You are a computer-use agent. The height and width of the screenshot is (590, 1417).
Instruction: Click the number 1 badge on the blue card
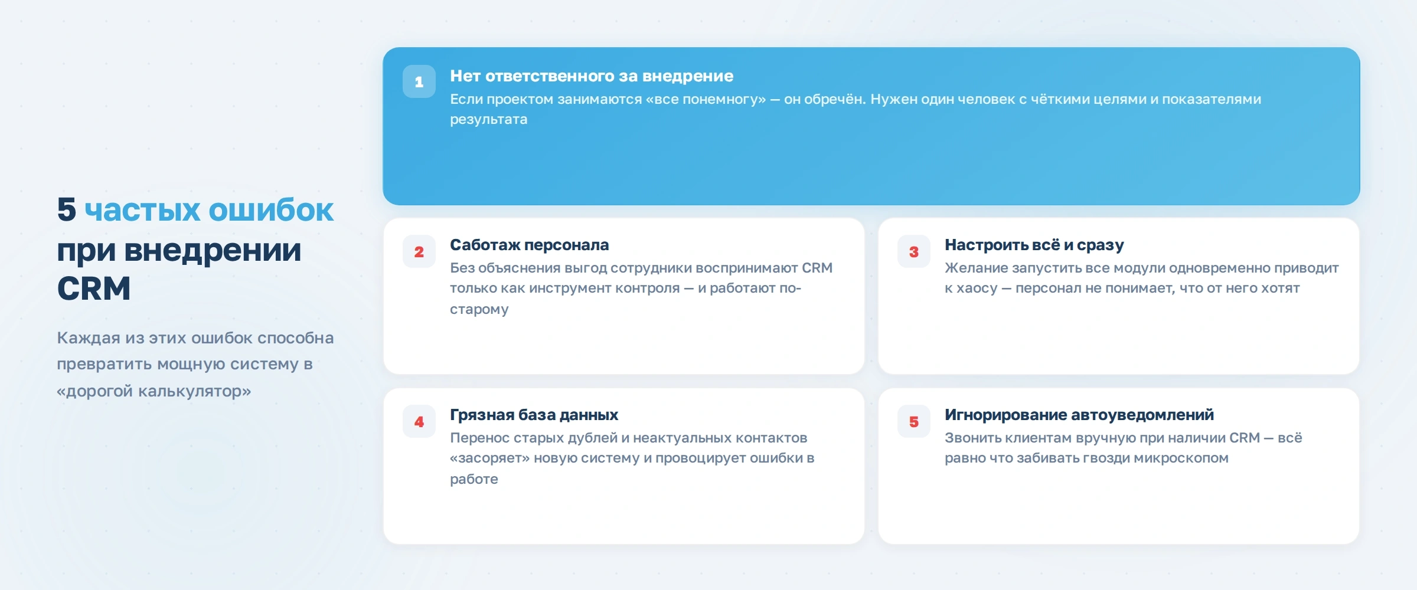tap(419, 81)
